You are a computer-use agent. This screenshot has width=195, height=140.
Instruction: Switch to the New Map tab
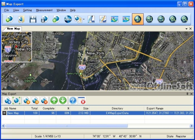coord(13,29)
